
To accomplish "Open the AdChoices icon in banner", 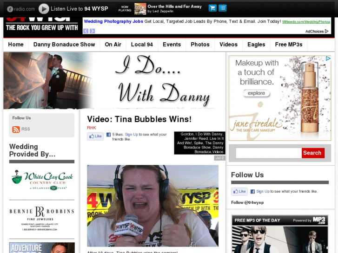I will (326, 31).
